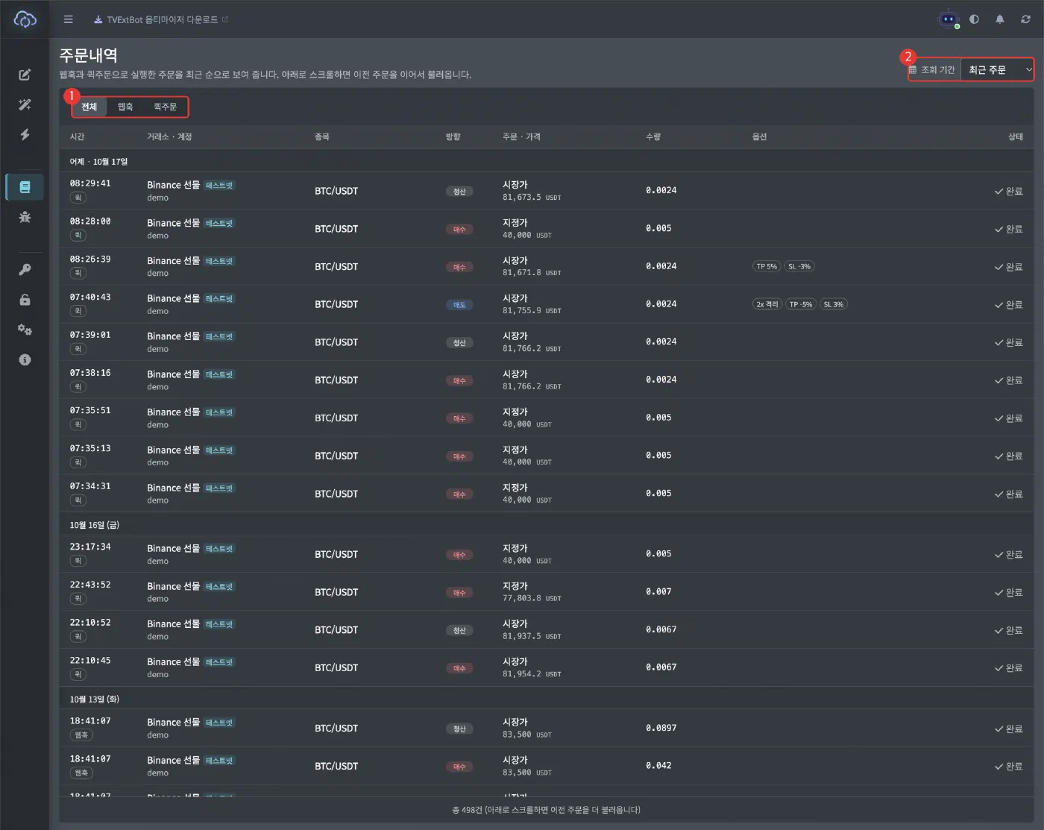Viewport: 1044px width, 830px height.
Task: Click the 청산 badge in the 08:29:41 row
Action: [459, 192]
